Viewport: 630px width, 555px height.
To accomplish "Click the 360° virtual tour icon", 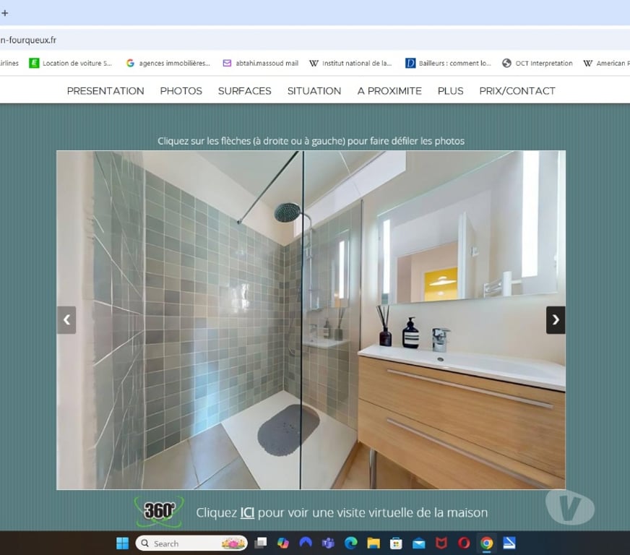I will coord(159,511).
